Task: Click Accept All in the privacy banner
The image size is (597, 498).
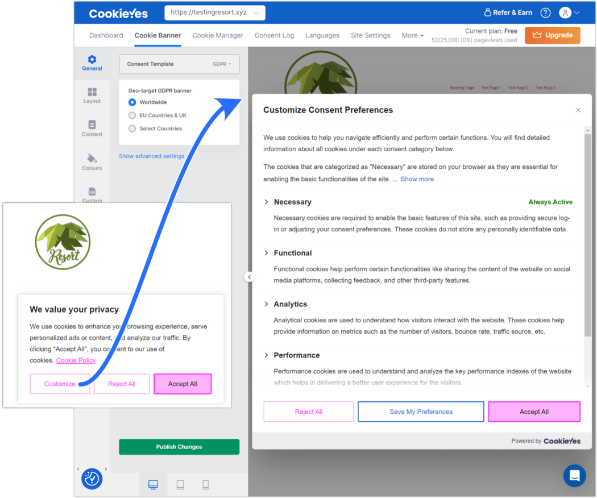Action: coord(183,384)
